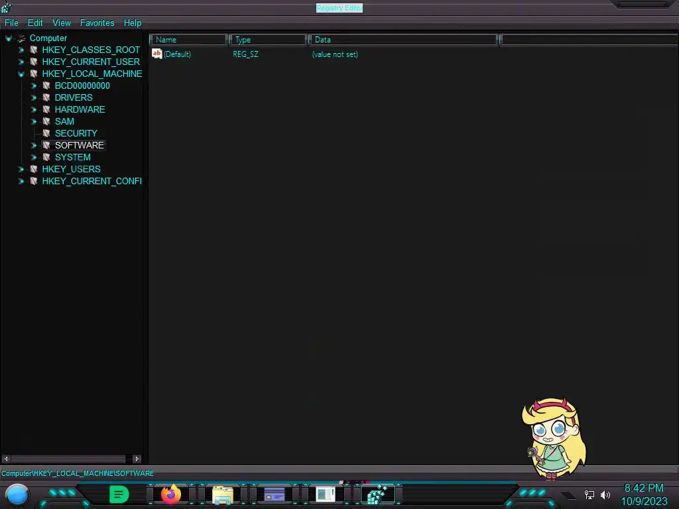Click the (value not set) data cell
This screenshot has height=509, width=679.
tap(335, 54)
